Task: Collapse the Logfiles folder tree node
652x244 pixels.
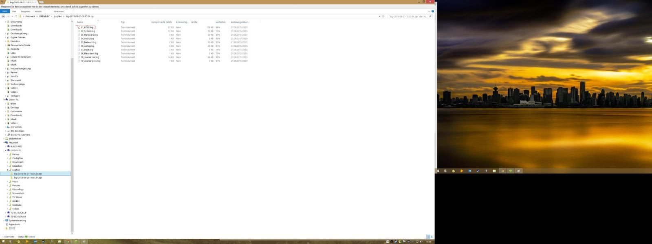Action: tap(7, 170)
